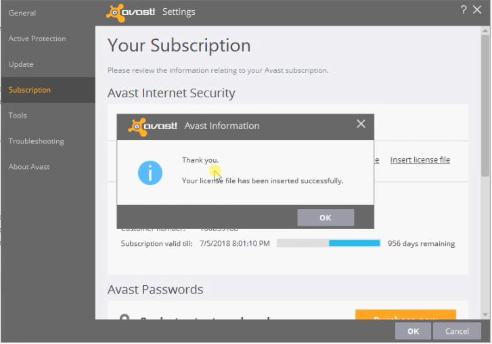Click the blue information icon in dialog
The image size is (492, 344).
150,173
